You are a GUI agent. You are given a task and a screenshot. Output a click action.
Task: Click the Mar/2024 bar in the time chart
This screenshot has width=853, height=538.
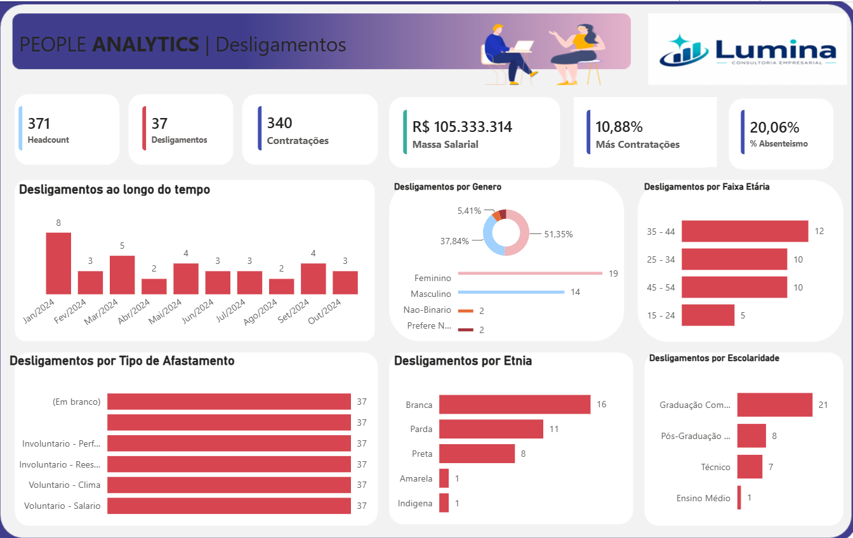[x=122, y=275]
